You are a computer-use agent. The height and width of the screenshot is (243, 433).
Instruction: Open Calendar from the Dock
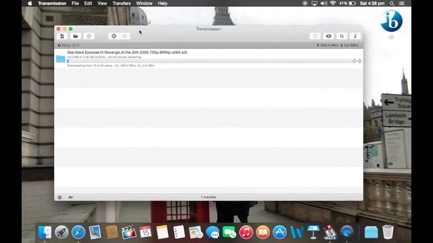coord(145,232)
